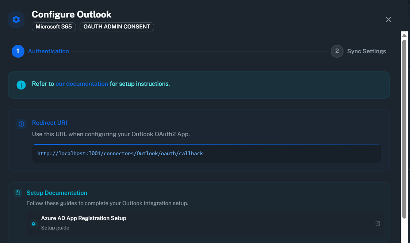Screen dimensions: 410x243
Task: Click the scrollbar up arrow
Action: [x=404, y=35]
